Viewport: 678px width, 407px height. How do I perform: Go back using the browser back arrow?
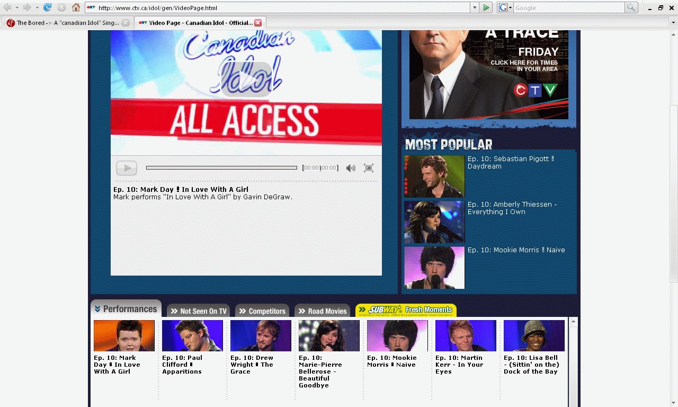click(x=7, y=7)
